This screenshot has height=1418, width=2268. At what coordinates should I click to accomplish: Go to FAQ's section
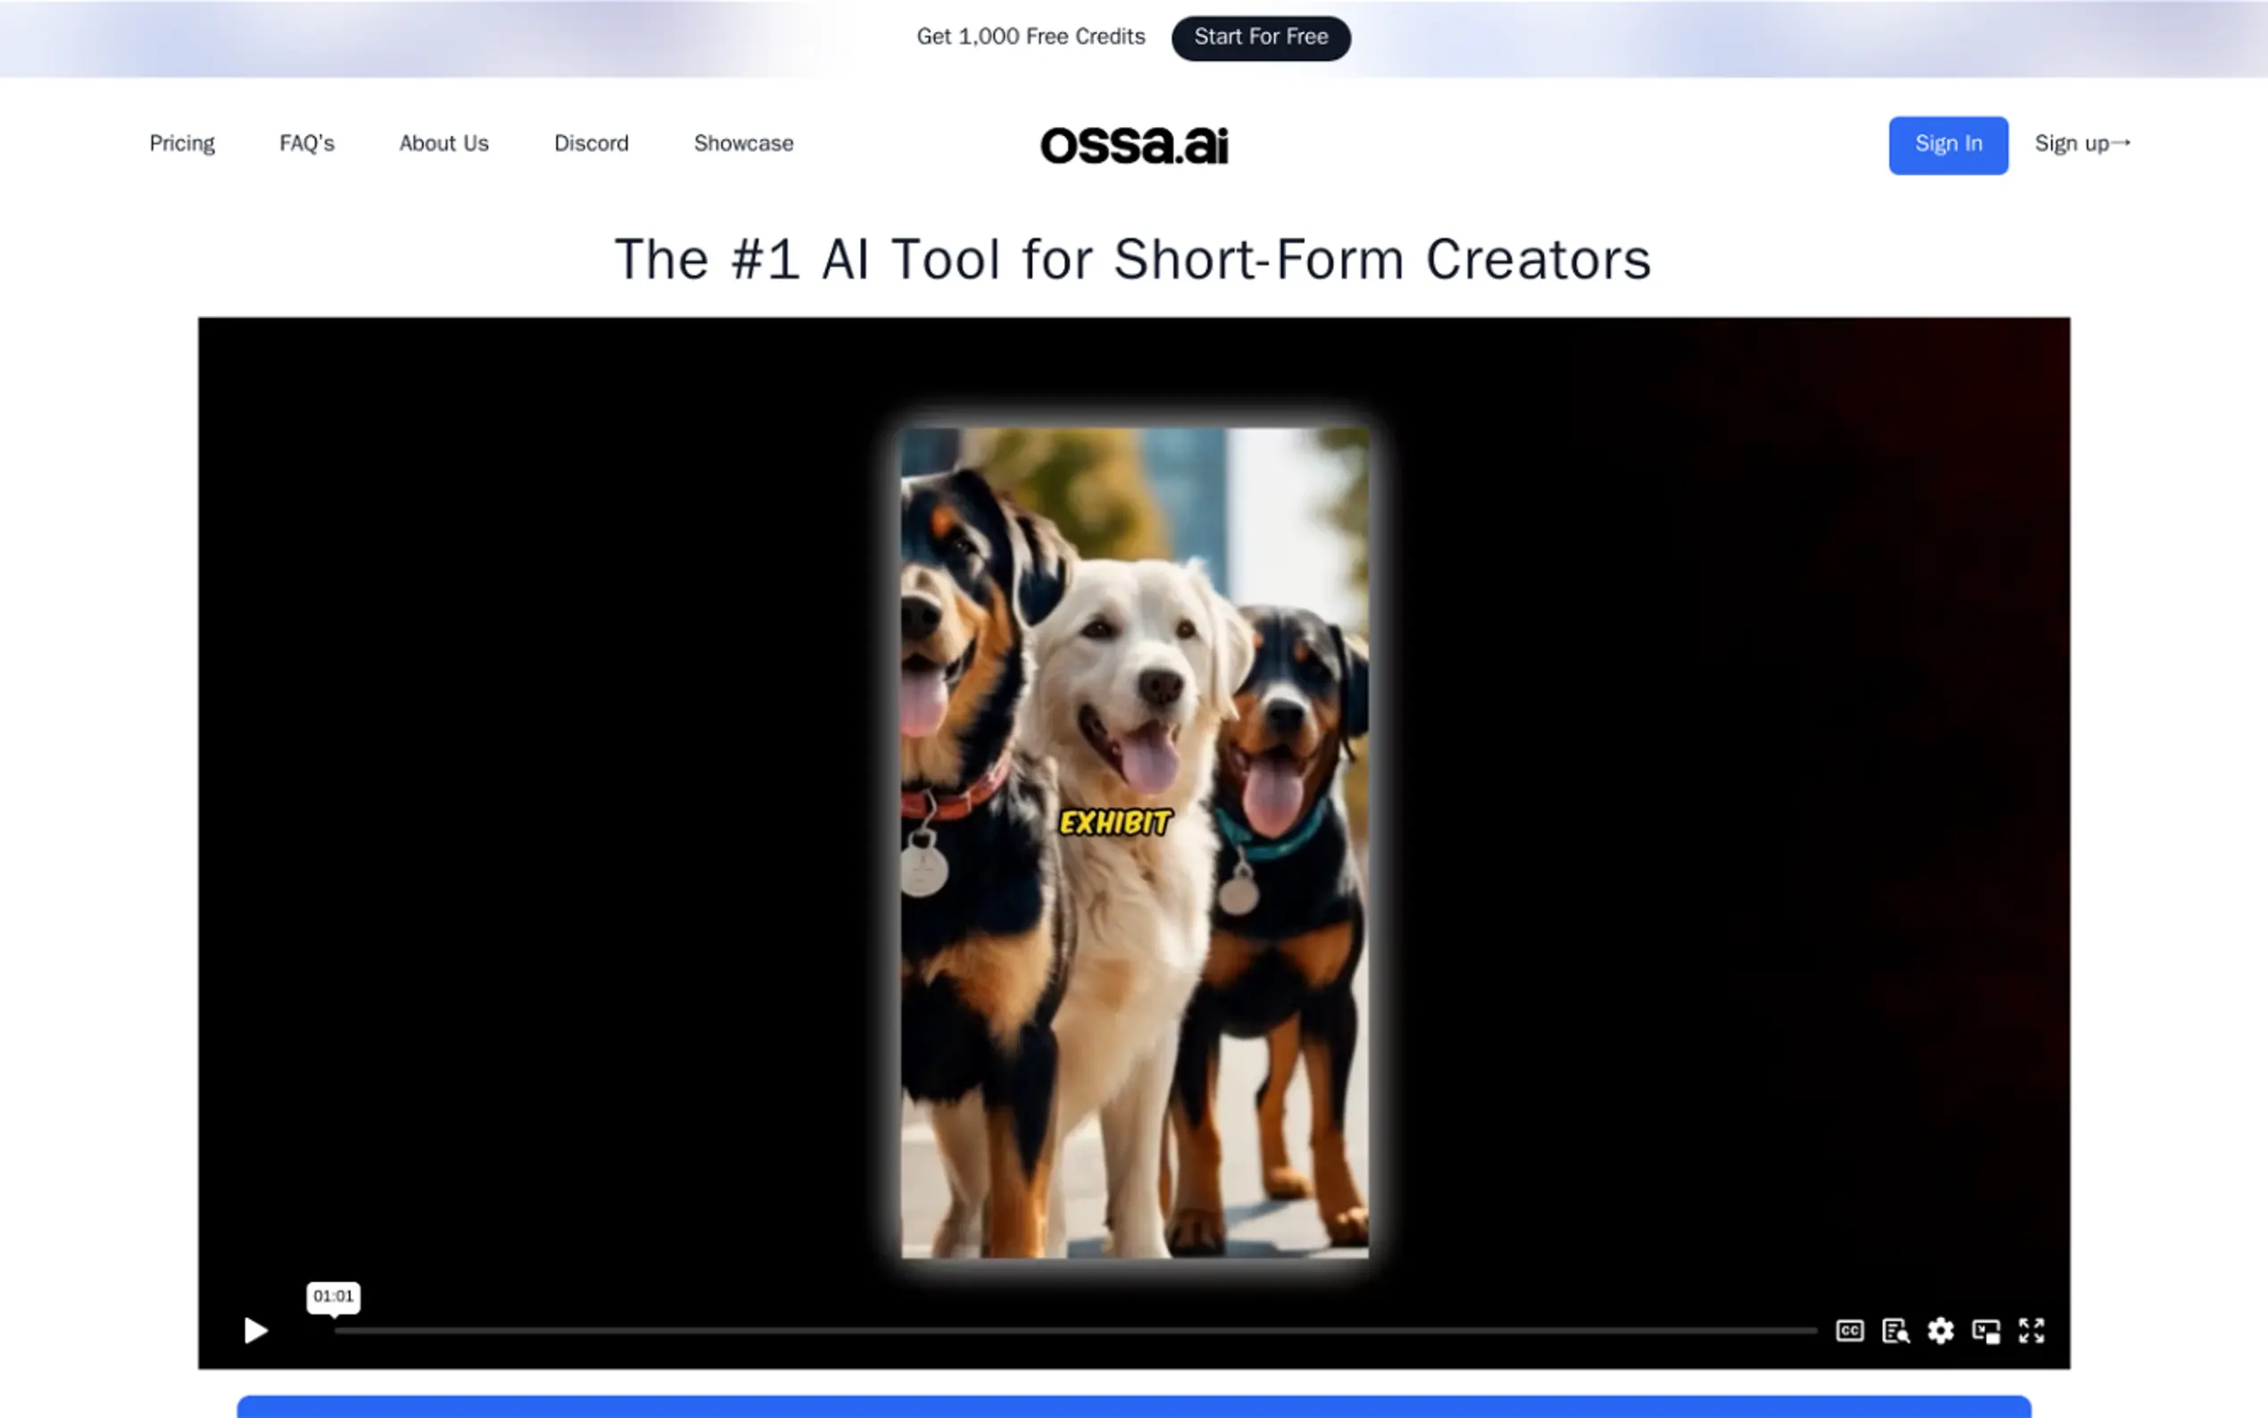click(306, 144)
